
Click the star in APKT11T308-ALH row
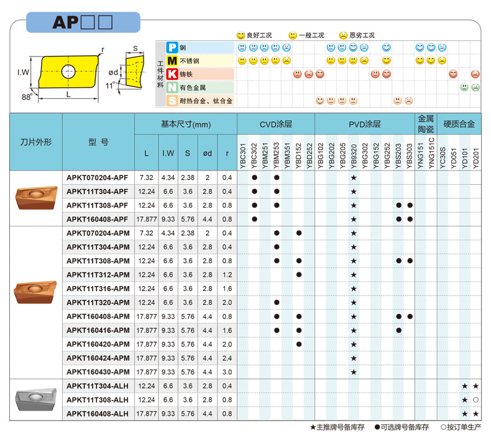tap(465, 399)
